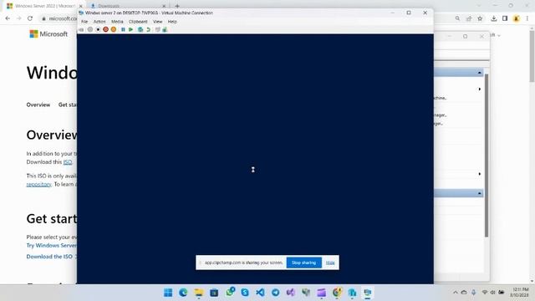Click ISO link in Overview paragraph
The height and width of the screenshot is (301, 535).
(68, 162)
